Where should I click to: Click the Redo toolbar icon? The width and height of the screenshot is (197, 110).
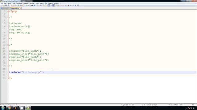[x=29, y=5]
